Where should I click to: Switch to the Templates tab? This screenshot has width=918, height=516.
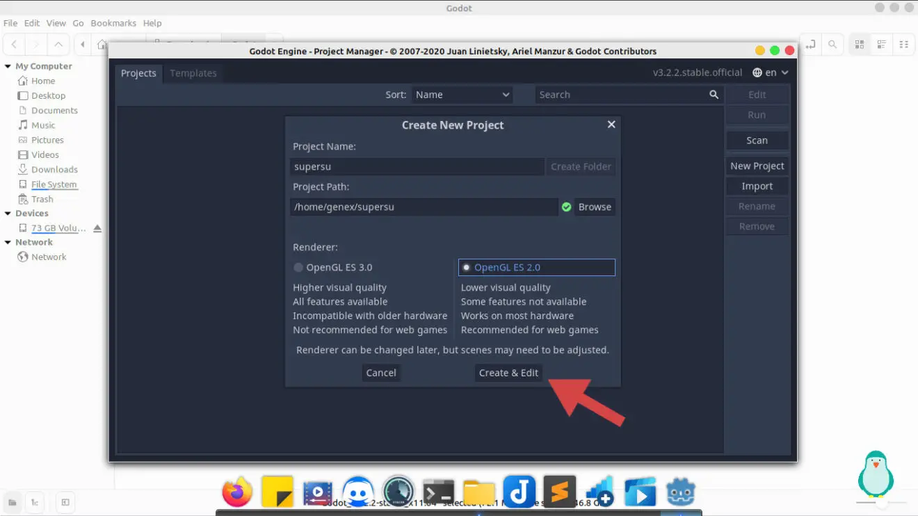193,73
